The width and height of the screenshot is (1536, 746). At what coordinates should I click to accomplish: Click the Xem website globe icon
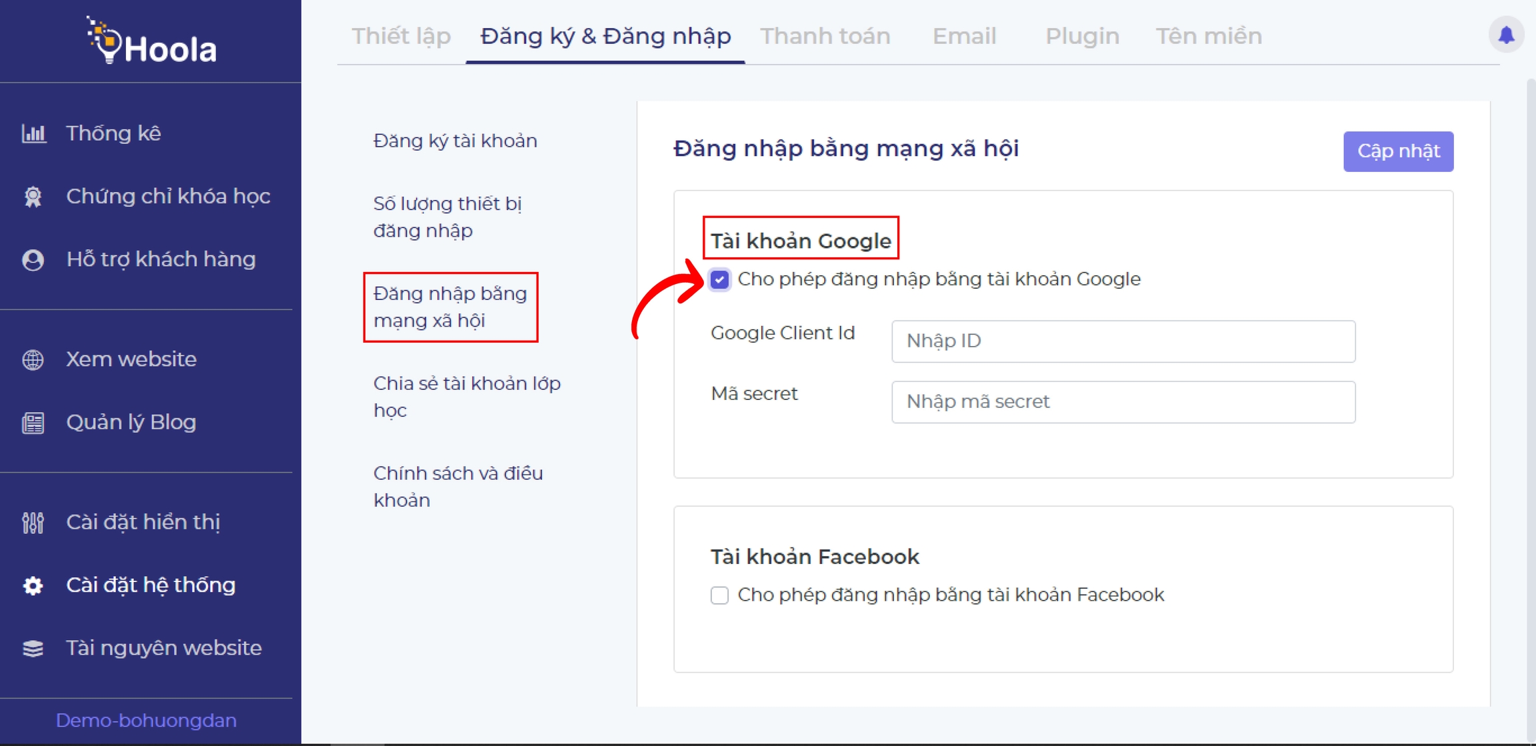tap(33, 359)
